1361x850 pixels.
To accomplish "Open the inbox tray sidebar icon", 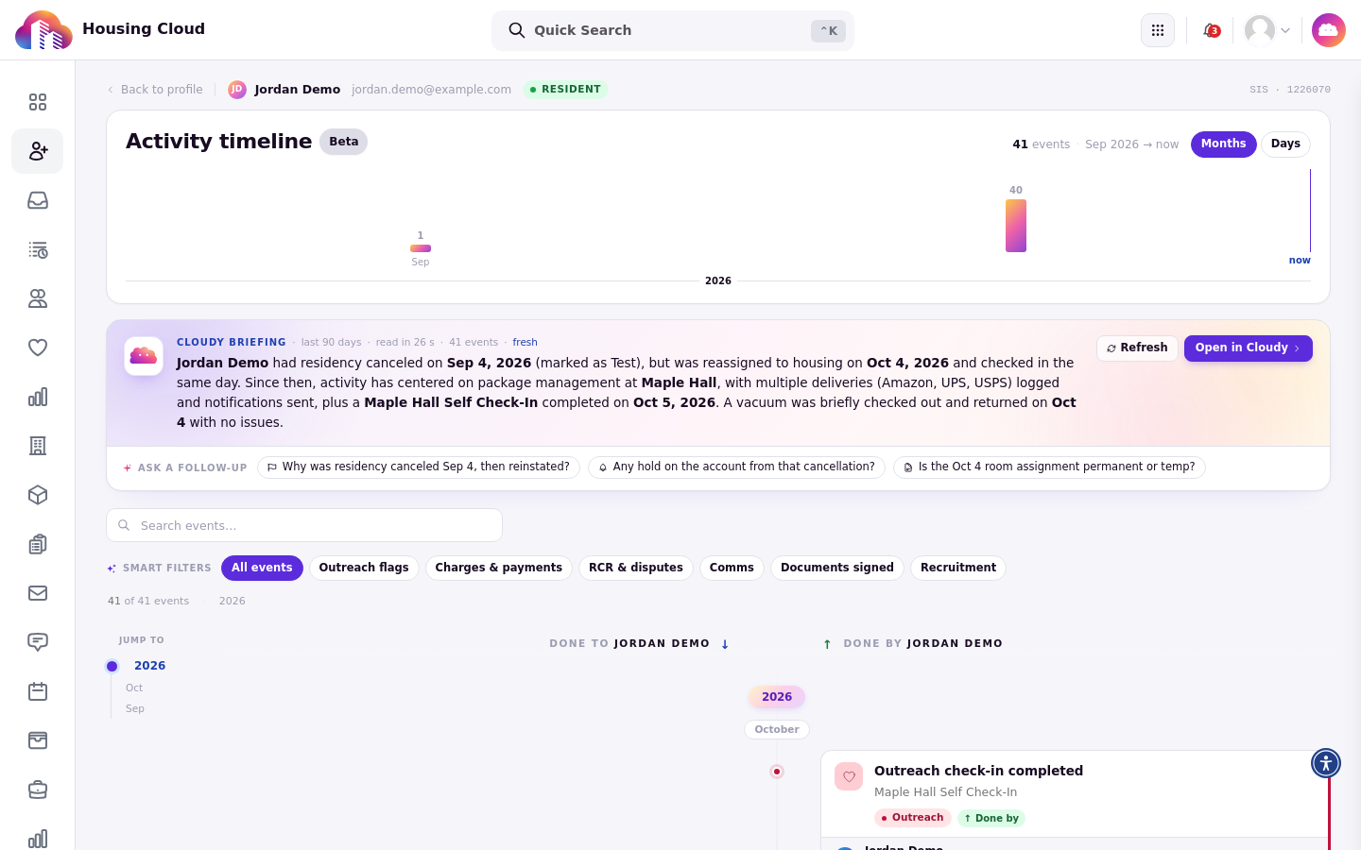I will (x=38, y=200).
